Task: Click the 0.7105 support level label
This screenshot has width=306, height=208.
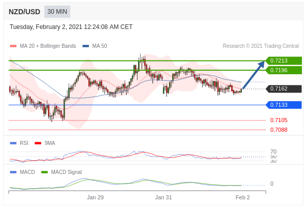Action: [279, 120]
